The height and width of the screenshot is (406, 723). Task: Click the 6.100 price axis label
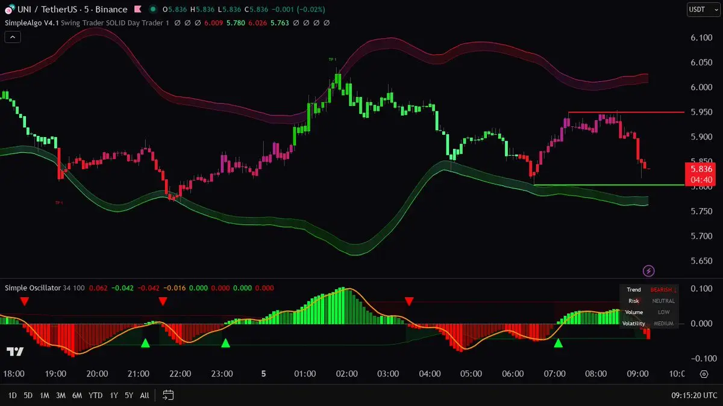tap(702, 38)
